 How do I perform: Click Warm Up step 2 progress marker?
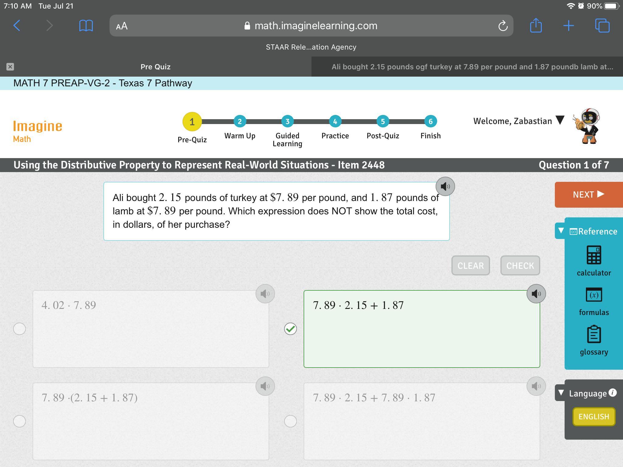click(240, 121)
